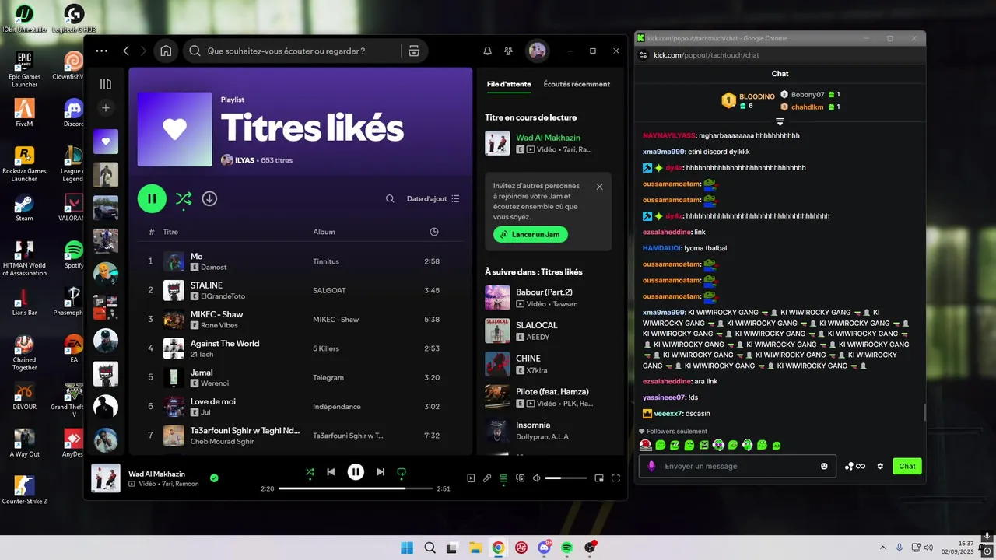Select CHINE by X7kira in queue

coord(549,364)
